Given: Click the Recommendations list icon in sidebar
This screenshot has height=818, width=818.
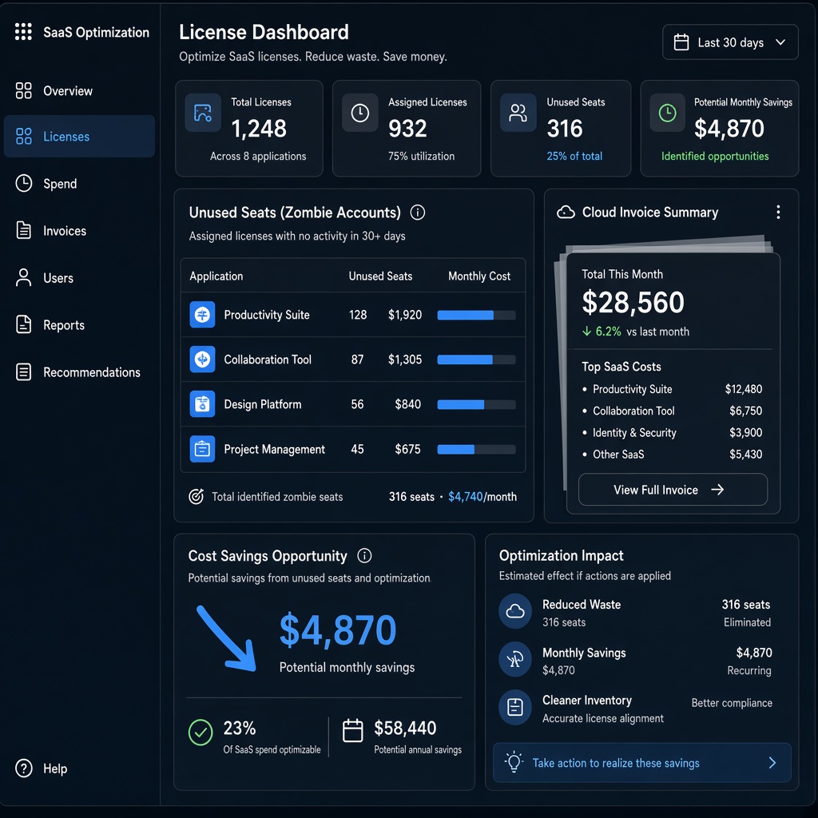Looking at the screenshot, I should [23, 372].
